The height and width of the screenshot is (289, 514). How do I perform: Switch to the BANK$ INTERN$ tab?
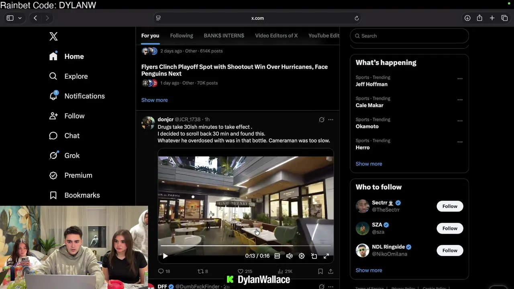tap(224, 36)
